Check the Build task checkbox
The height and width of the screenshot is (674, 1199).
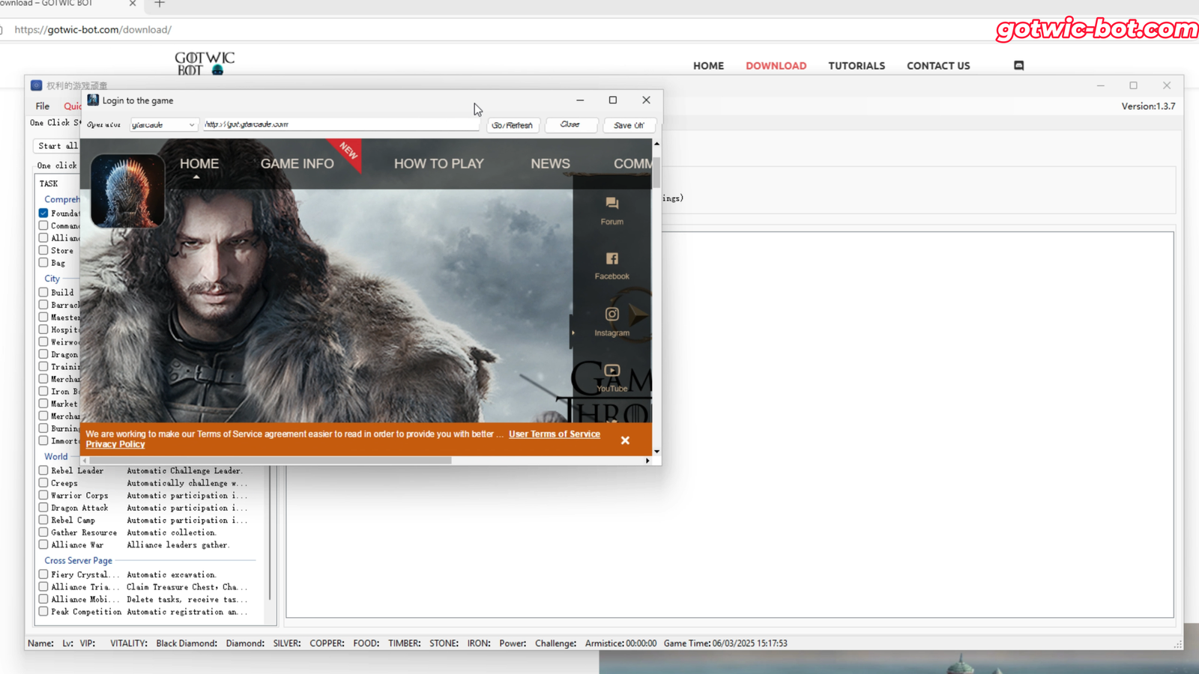point(43,293)
